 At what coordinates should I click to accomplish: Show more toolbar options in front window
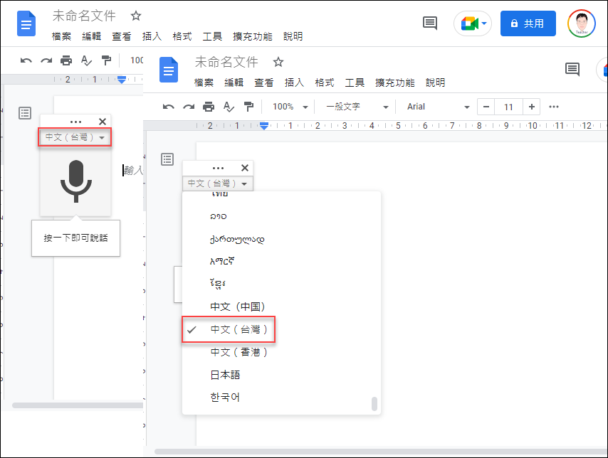point(554,107)
